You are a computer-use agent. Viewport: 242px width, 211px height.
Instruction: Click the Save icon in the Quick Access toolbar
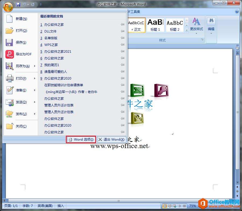pyautogui.click(x=18, y=5)
